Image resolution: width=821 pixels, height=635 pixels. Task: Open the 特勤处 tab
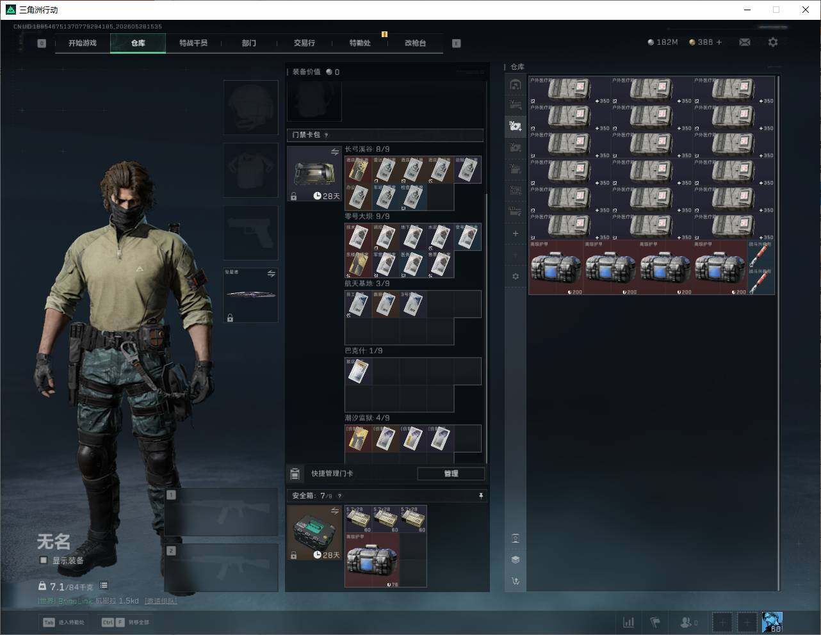[x=360, y=43]
